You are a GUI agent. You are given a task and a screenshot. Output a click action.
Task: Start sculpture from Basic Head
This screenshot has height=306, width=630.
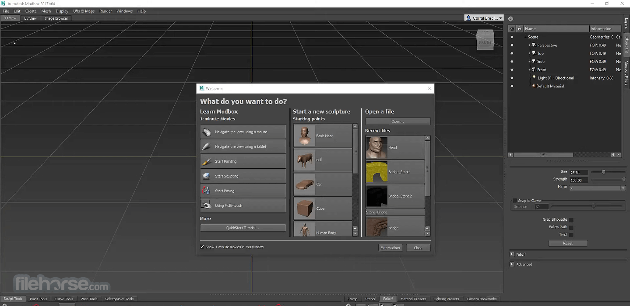pyautogui.click(x=323, y=136)
